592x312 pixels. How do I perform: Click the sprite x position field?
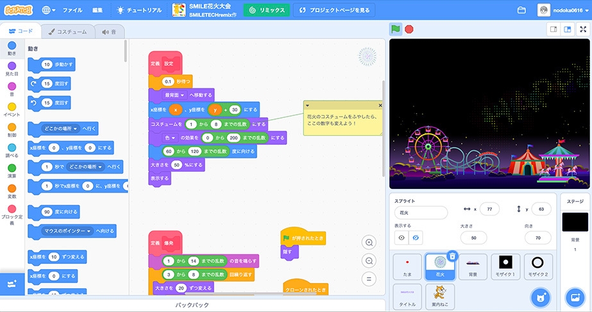pyautogui.click(x=489, y=209)
